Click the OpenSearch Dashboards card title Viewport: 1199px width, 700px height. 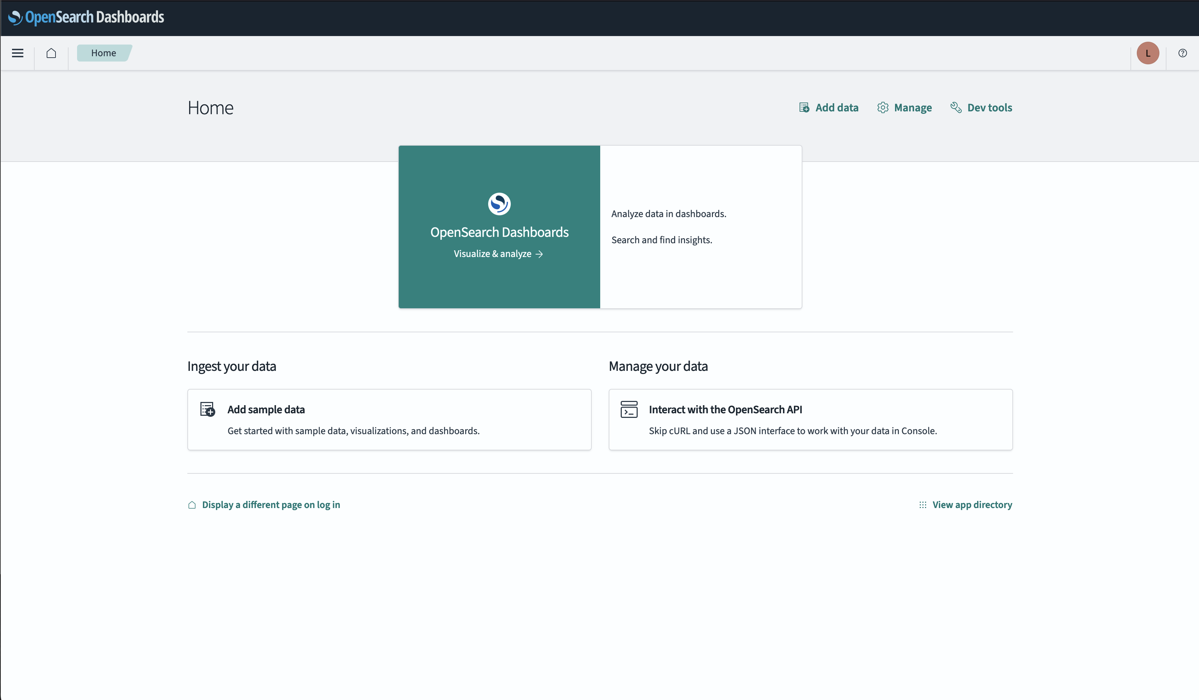(x=499, y=232)
